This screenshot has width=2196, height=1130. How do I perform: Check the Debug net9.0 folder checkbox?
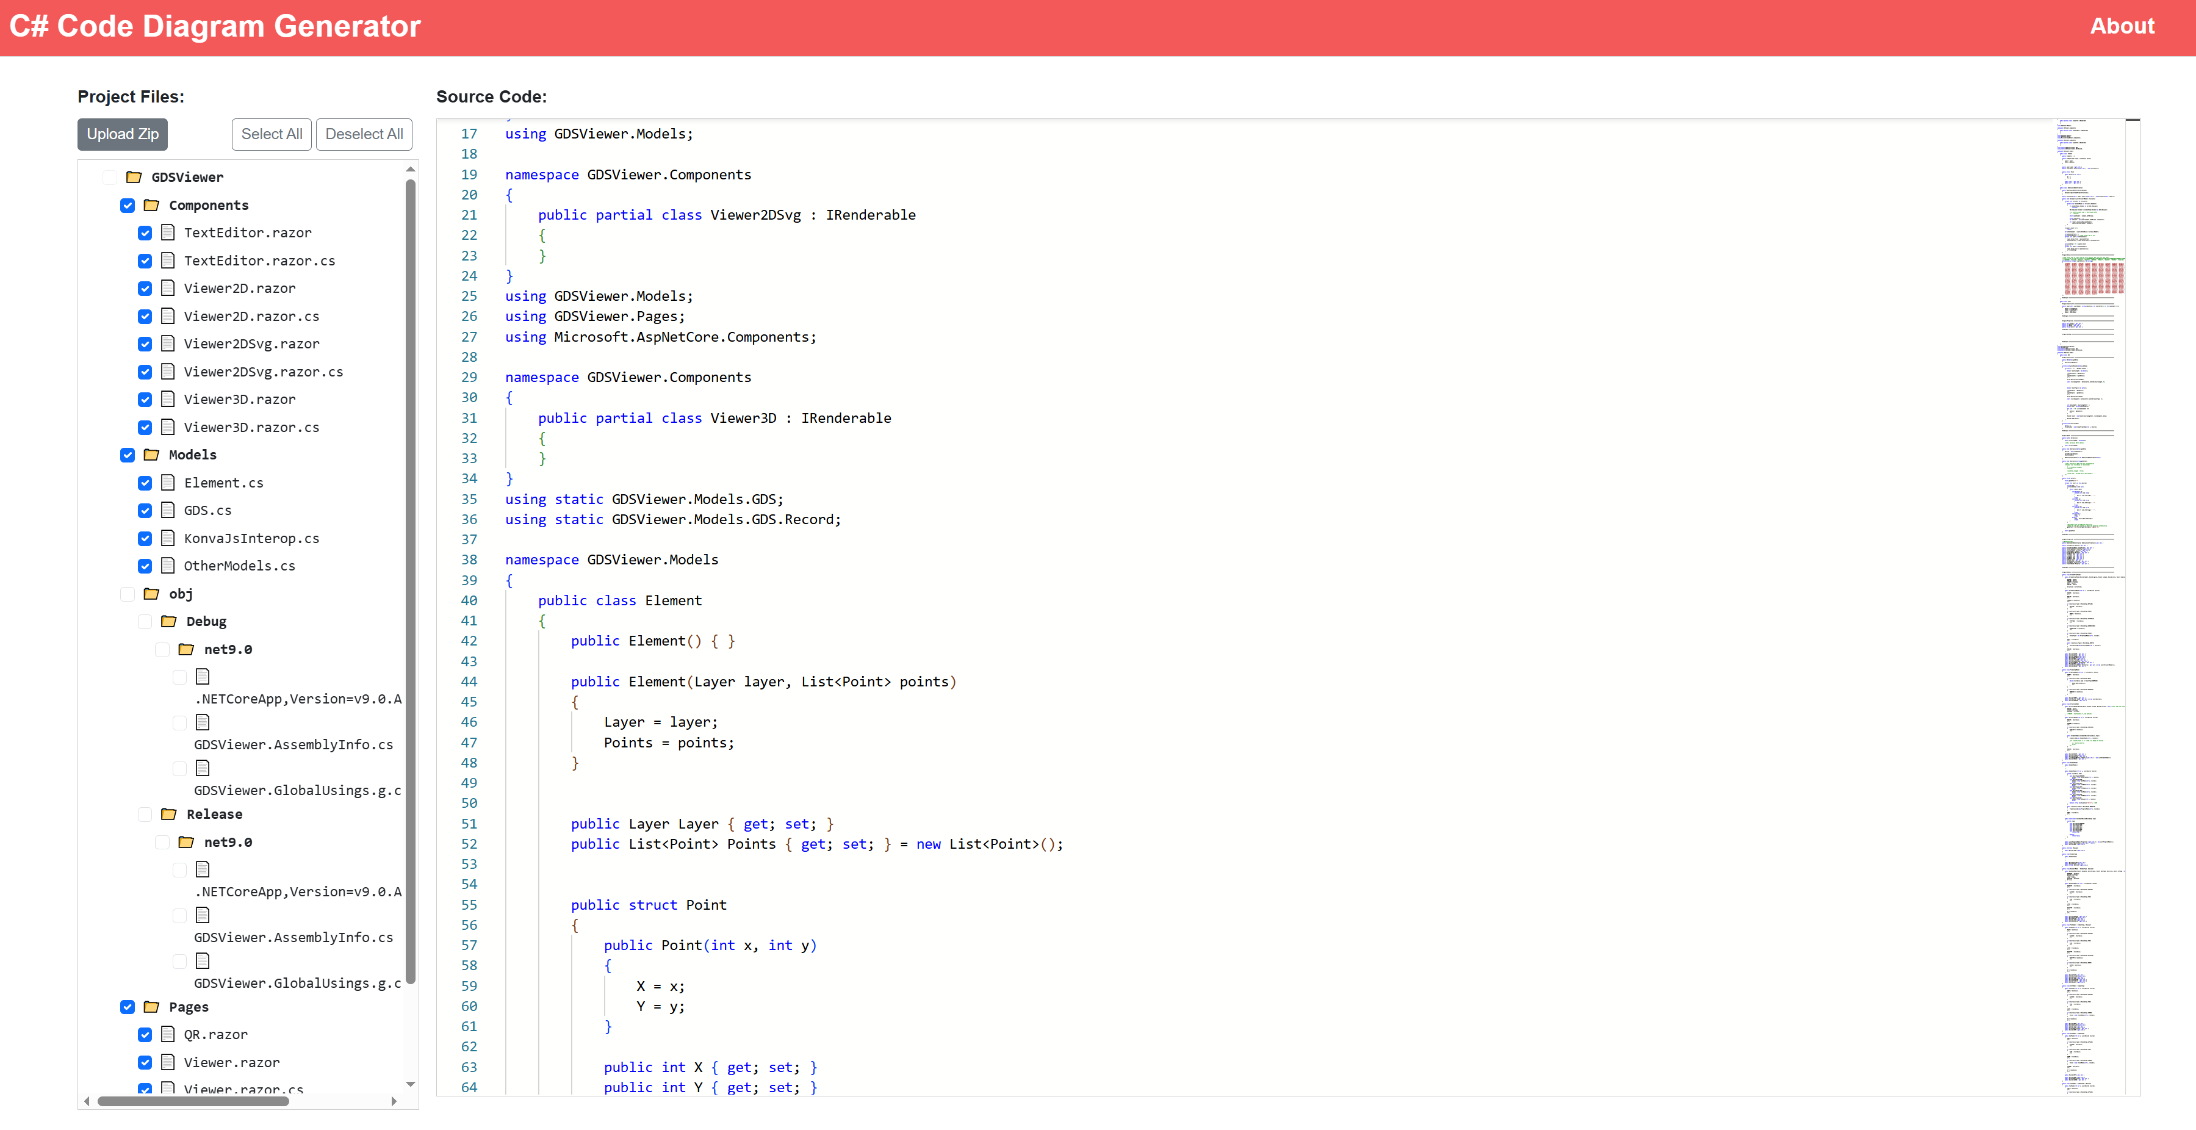pyautogui.click(x=163, y=649)
